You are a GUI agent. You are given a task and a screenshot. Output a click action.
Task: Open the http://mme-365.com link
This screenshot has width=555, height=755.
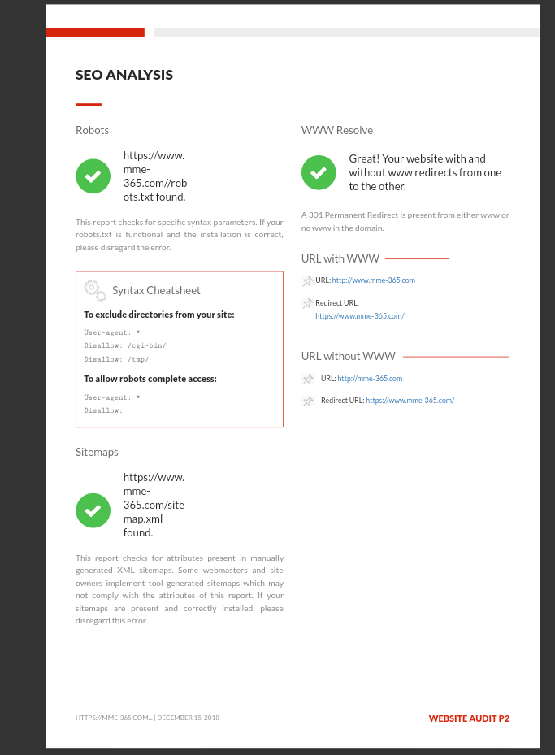[370, 379]
